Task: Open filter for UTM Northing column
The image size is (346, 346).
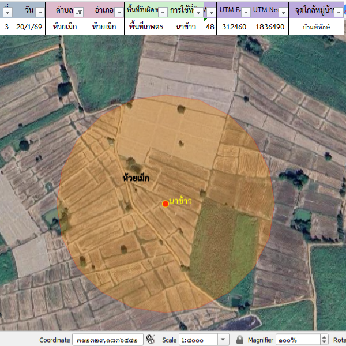Action: 282,12
